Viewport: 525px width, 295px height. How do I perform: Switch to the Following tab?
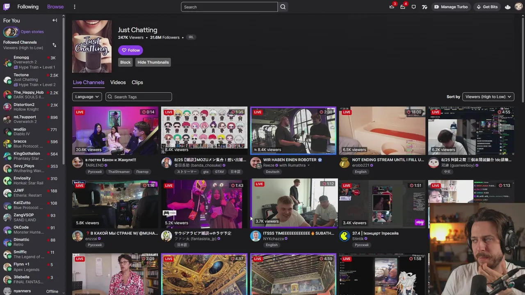[x=28, y=7]
